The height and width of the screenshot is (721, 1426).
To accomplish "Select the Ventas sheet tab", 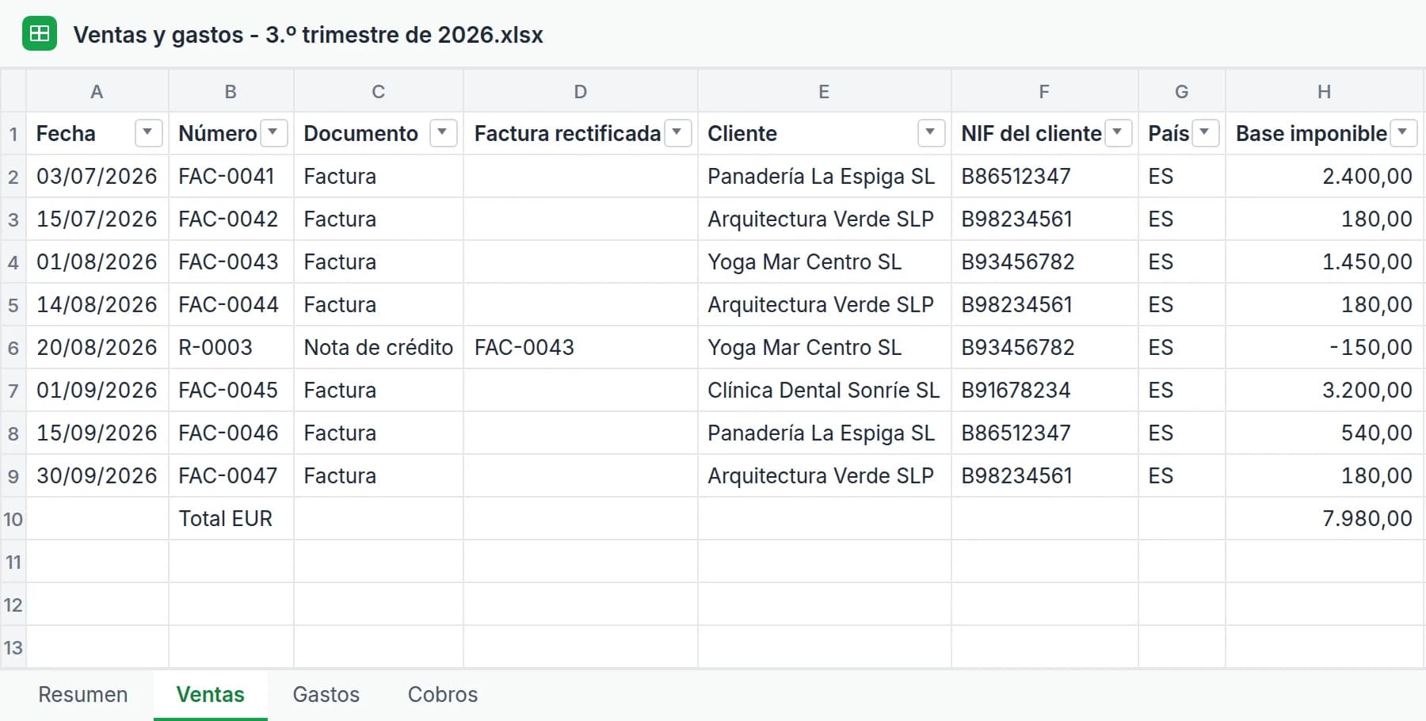I will click(210, 695).
